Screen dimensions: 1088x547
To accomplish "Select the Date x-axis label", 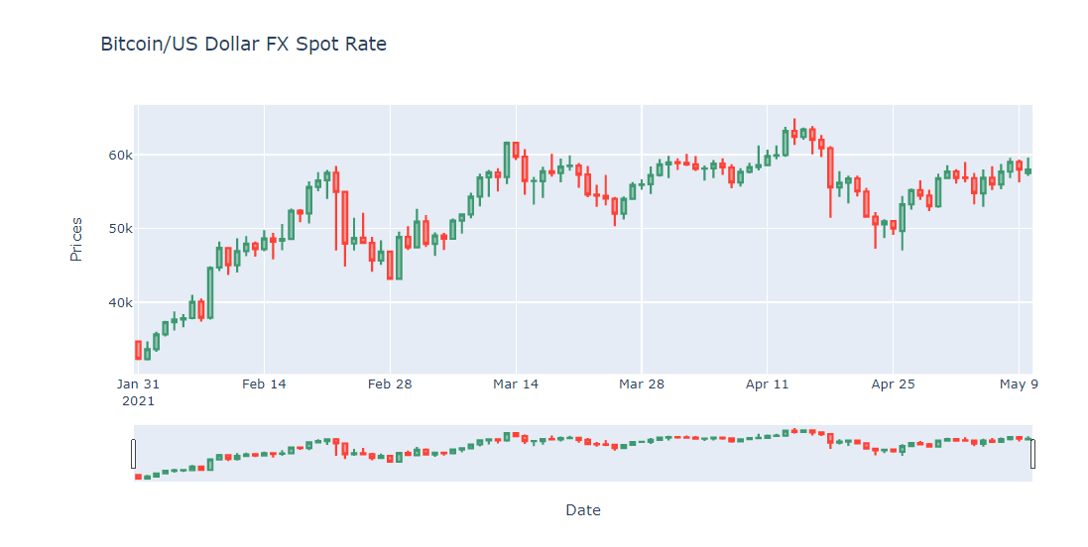I will coord(583,510).
